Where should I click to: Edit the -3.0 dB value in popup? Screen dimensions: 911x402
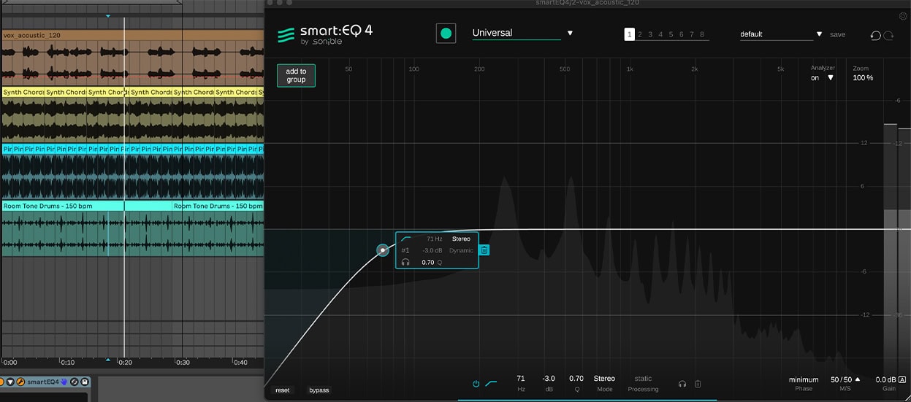pos(432,250)
